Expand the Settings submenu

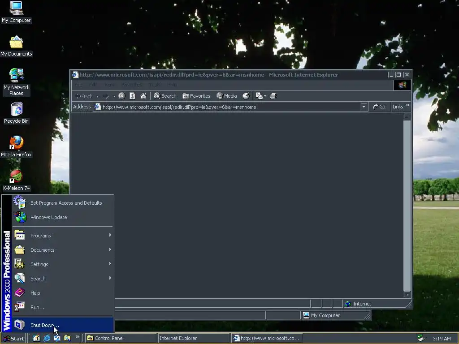(x=63, y=264)
